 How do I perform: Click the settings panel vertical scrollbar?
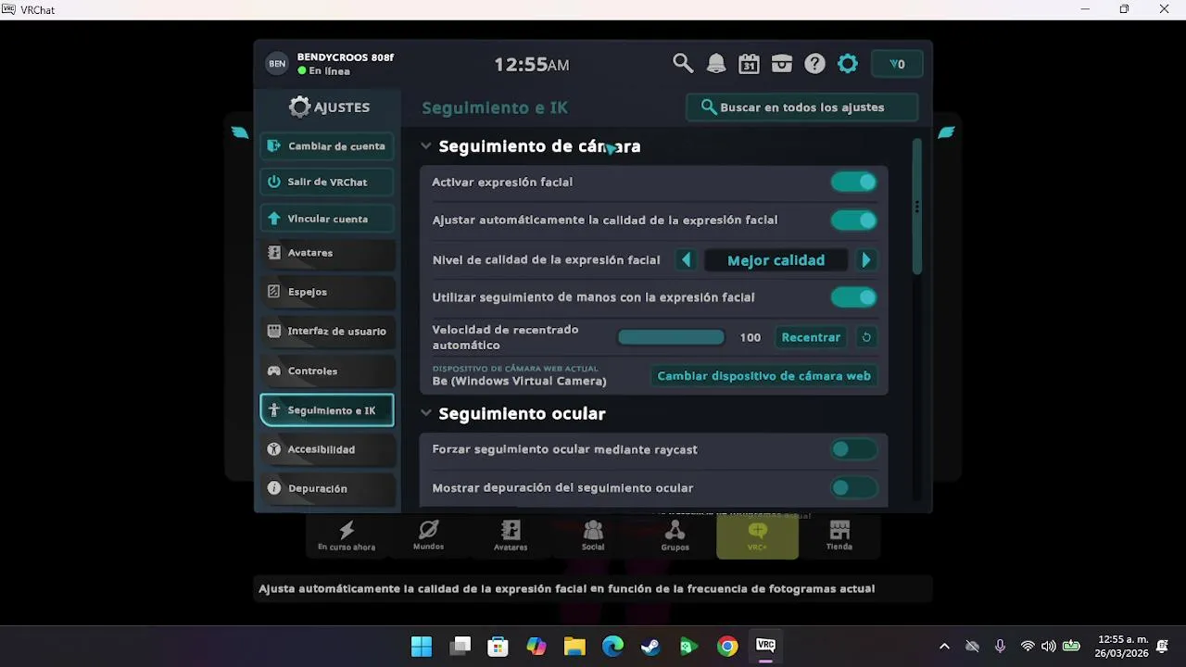[x=917, y=207]
